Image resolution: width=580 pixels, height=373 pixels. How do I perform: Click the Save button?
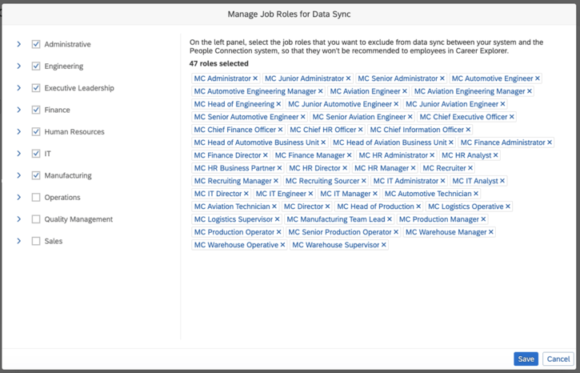point(526,359)
